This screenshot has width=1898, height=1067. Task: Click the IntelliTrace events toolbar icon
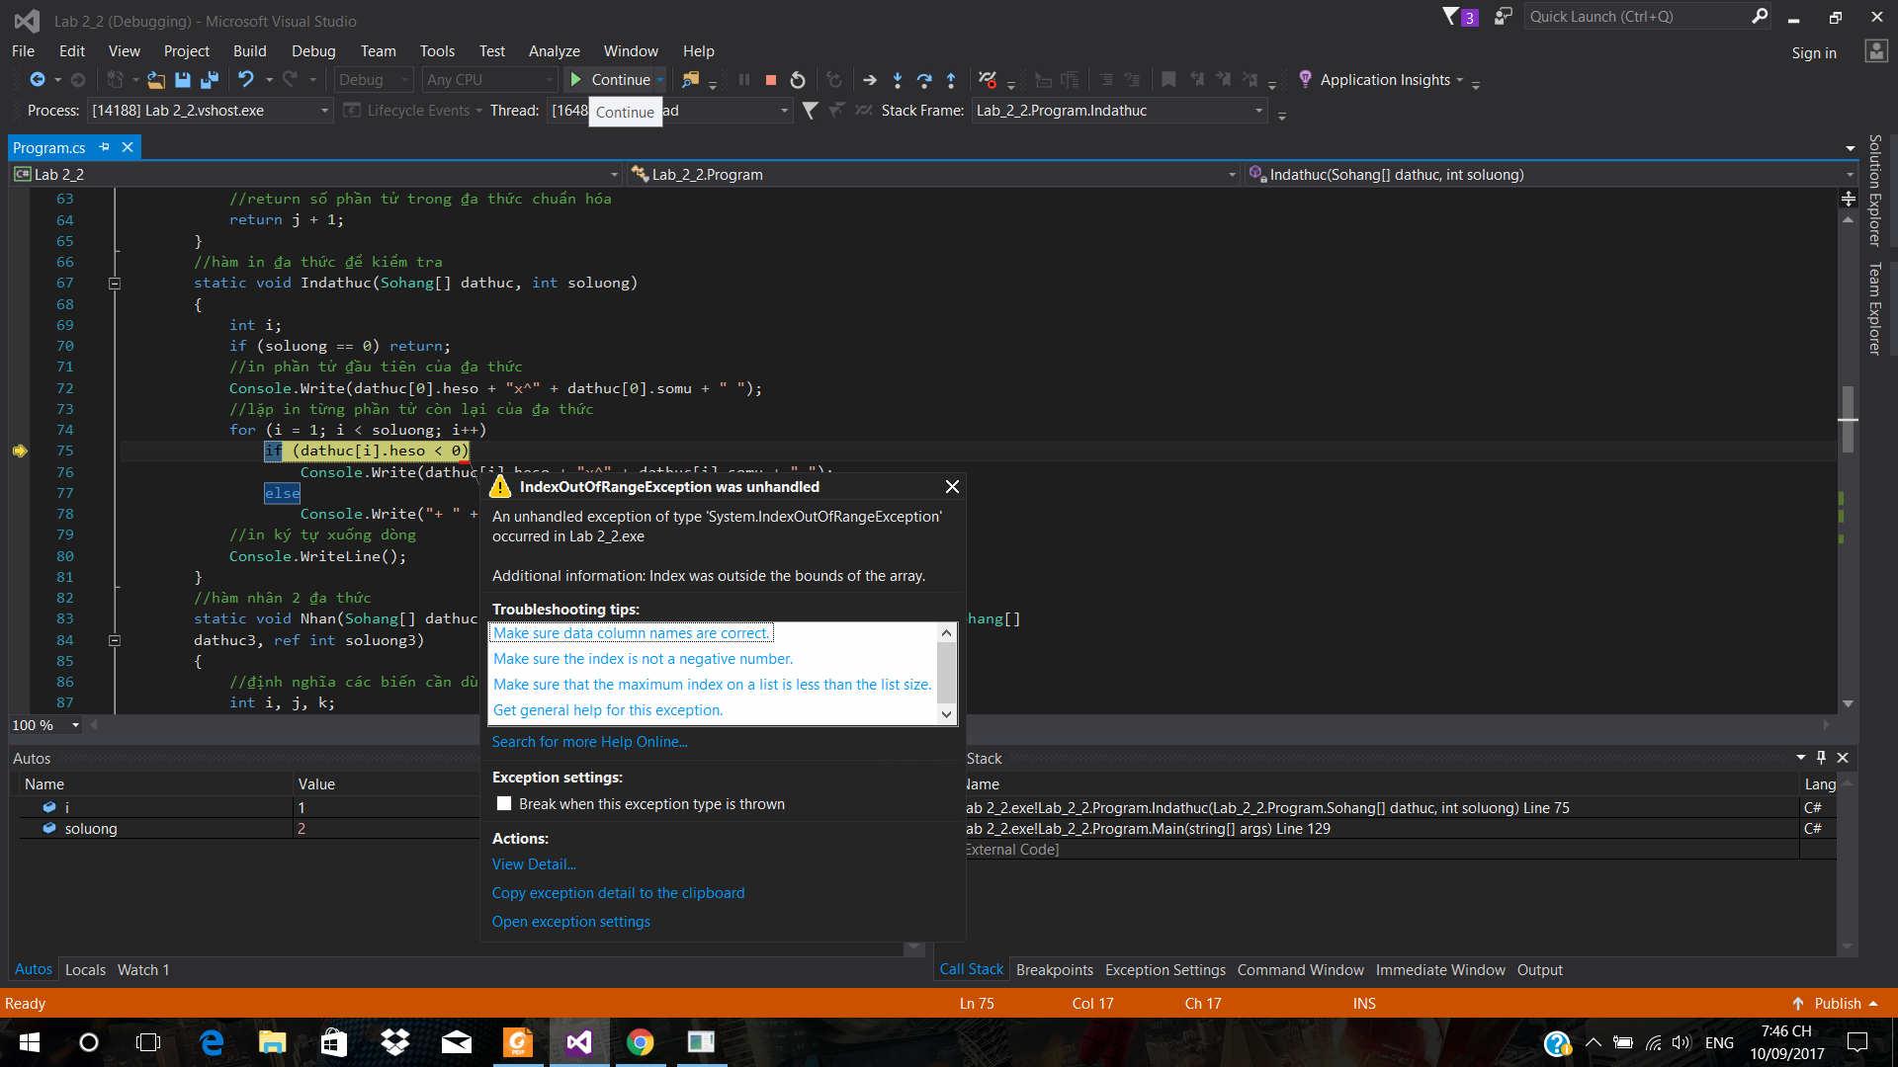click(x=988, y=80)
